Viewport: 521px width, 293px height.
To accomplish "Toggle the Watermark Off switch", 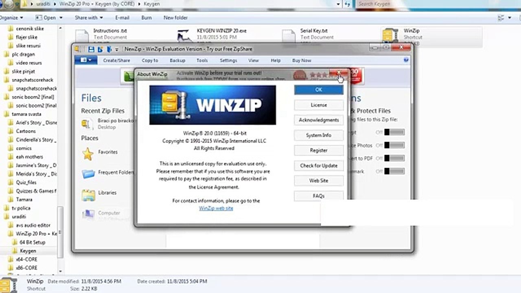I will 394,171.
